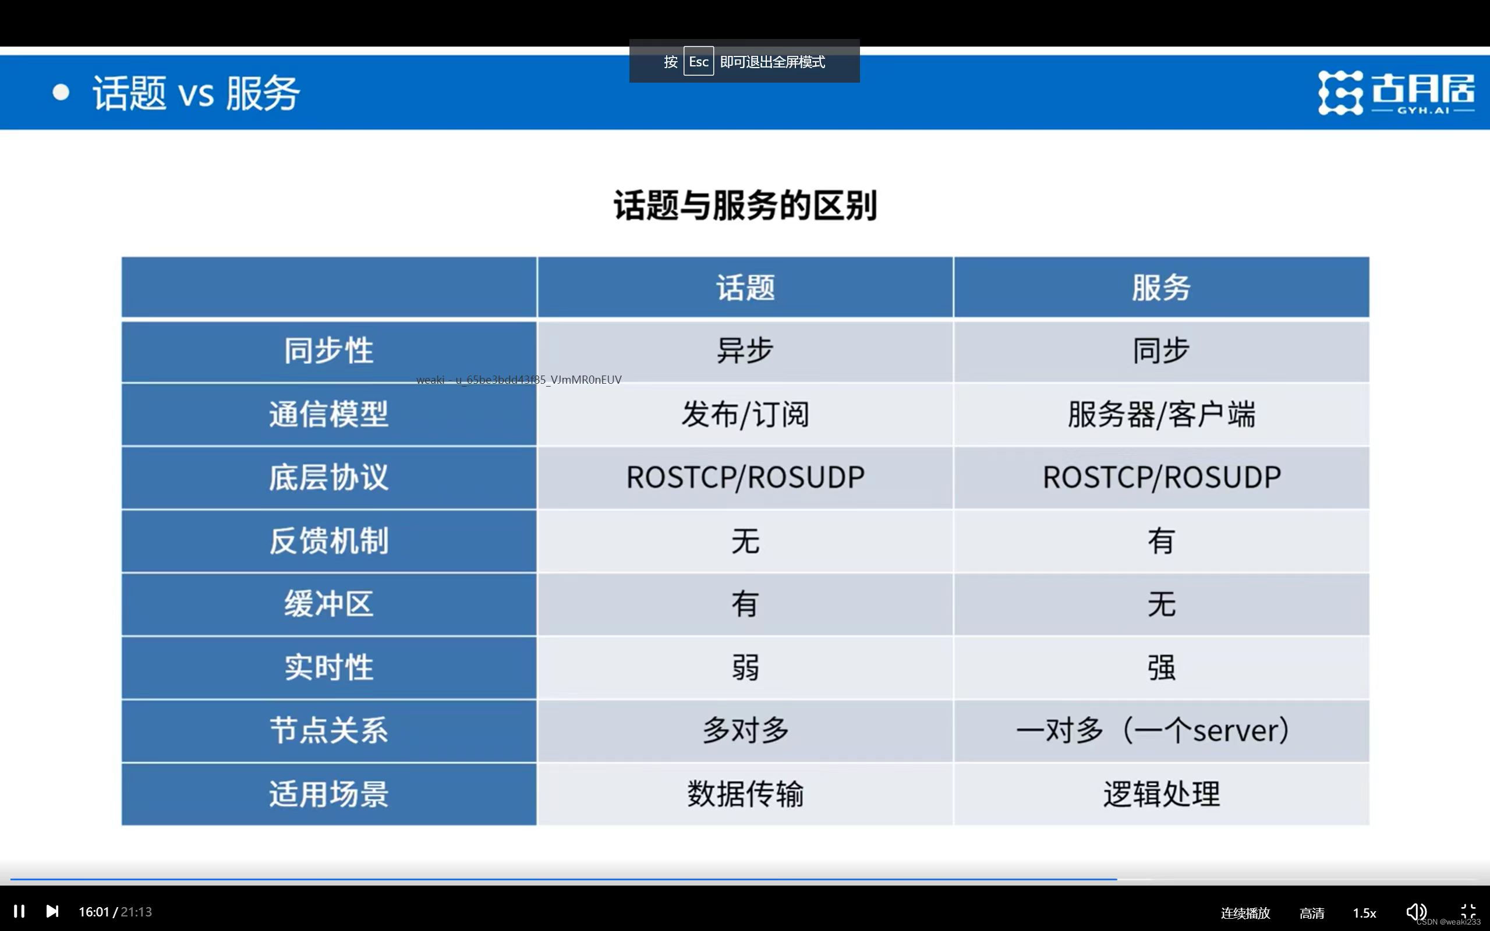Image resolution: width=1490 pixels, height=931 pixels.
Task: Change the 1.5x playback speed
Action: pyautogui.click(x=1364, y=912)
